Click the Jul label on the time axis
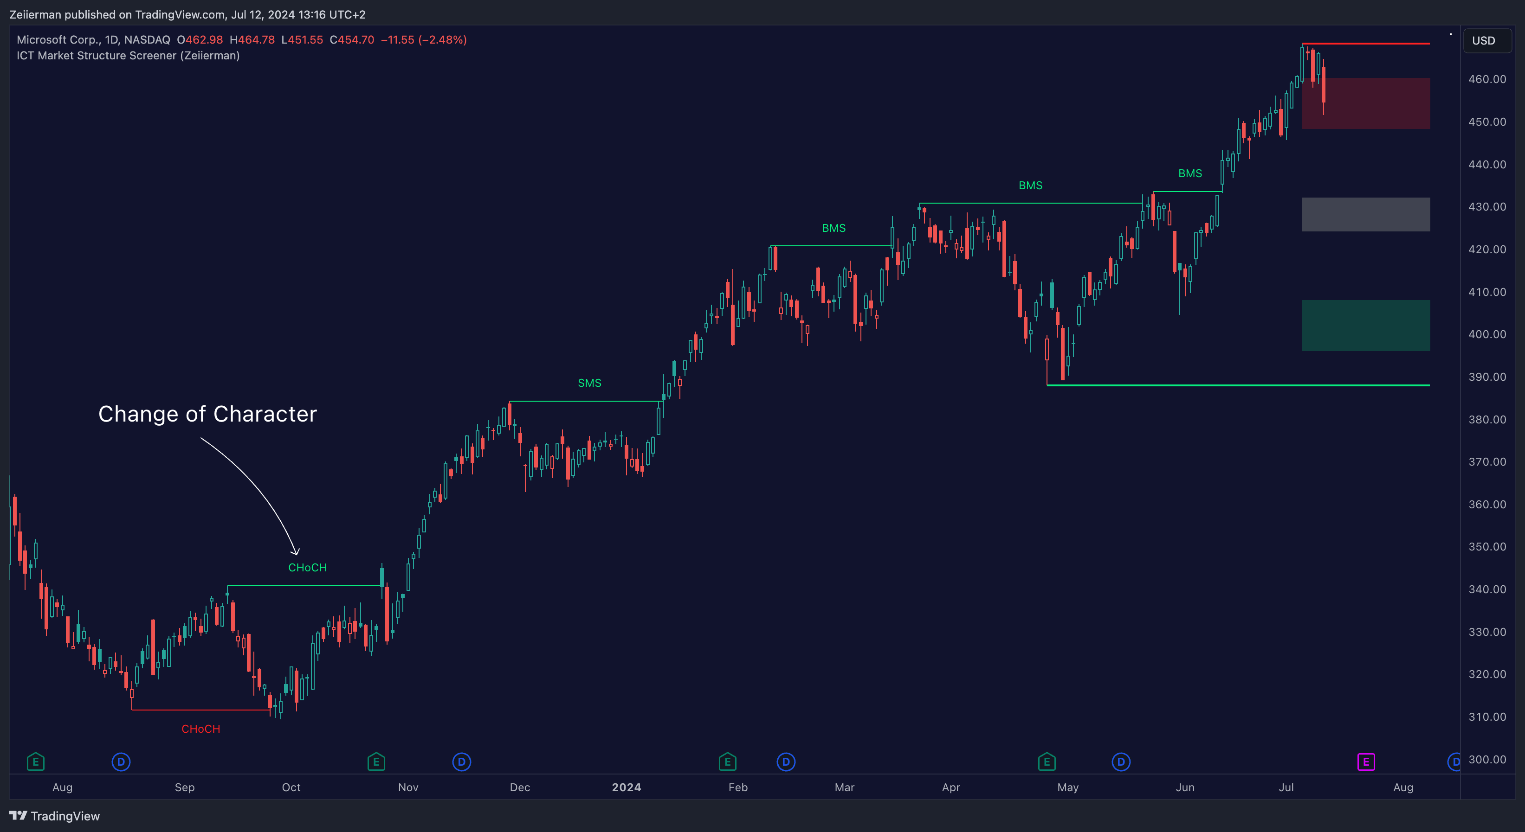The image size is (1525, 832). click(x=1286, y=787)
